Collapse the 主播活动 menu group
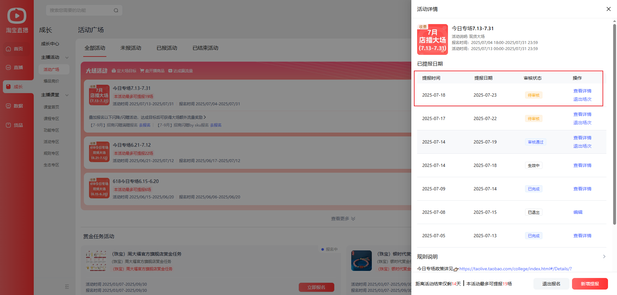 coord(67,57)
